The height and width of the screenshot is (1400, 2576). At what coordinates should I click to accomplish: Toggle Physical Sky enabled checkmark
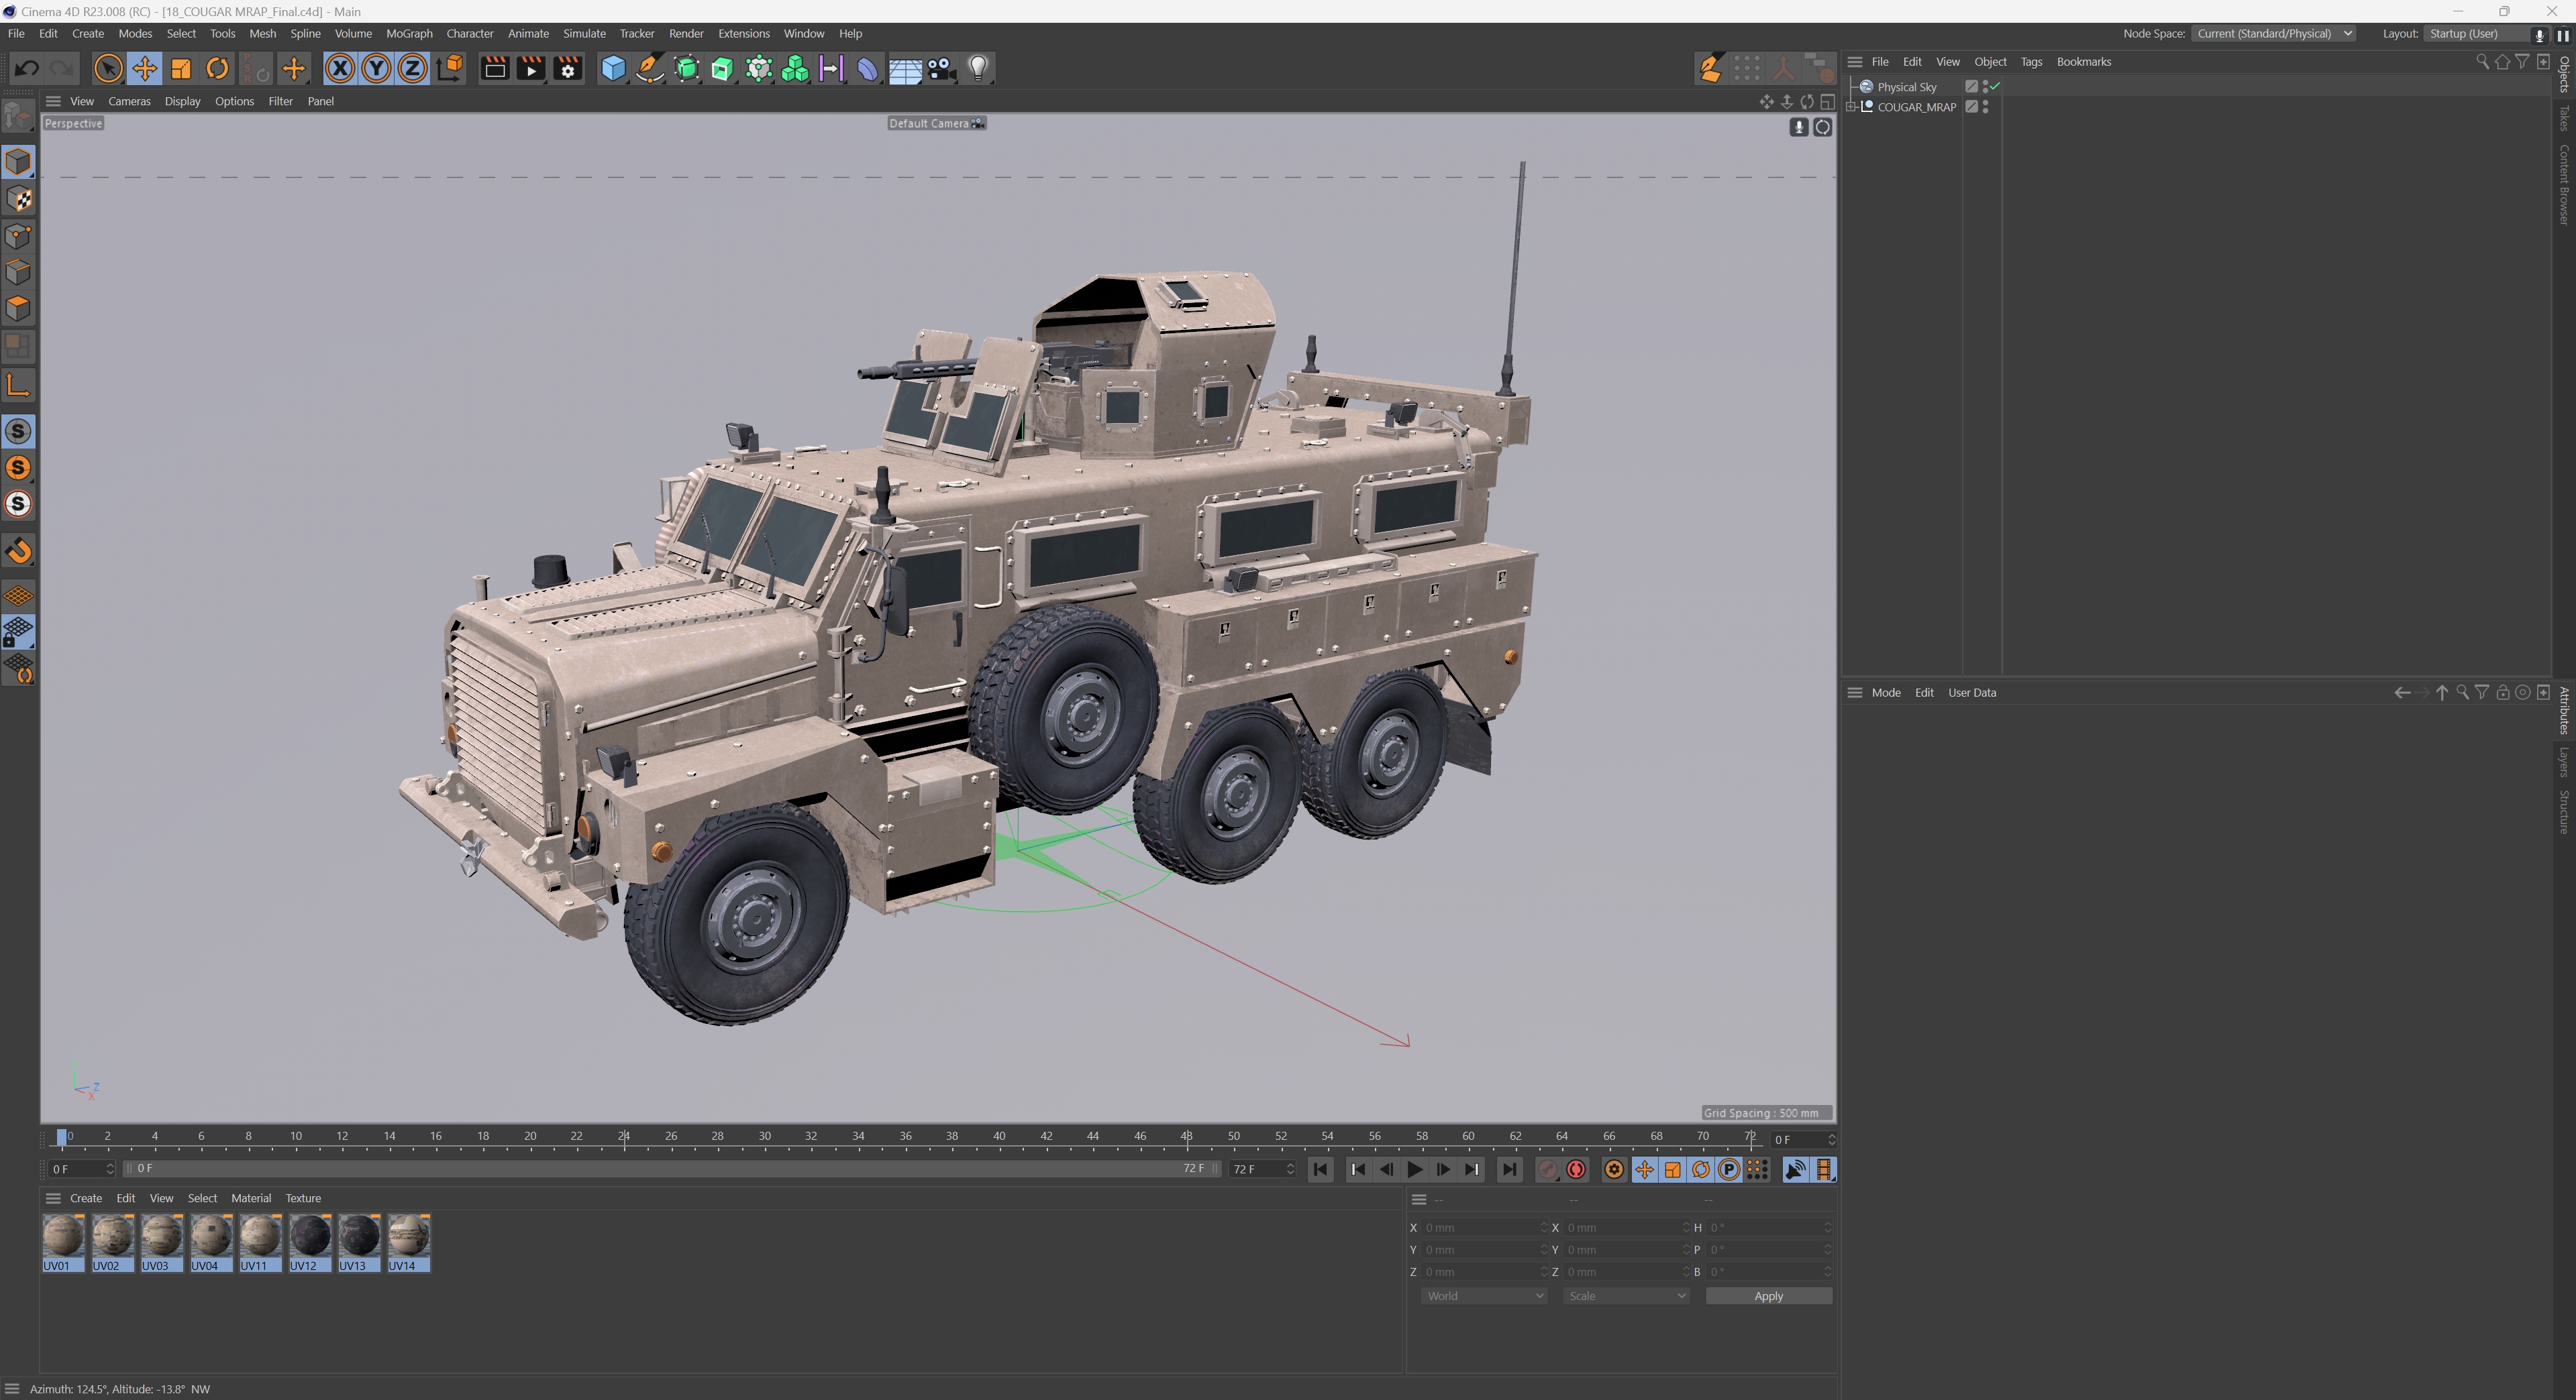(1995, 86)
